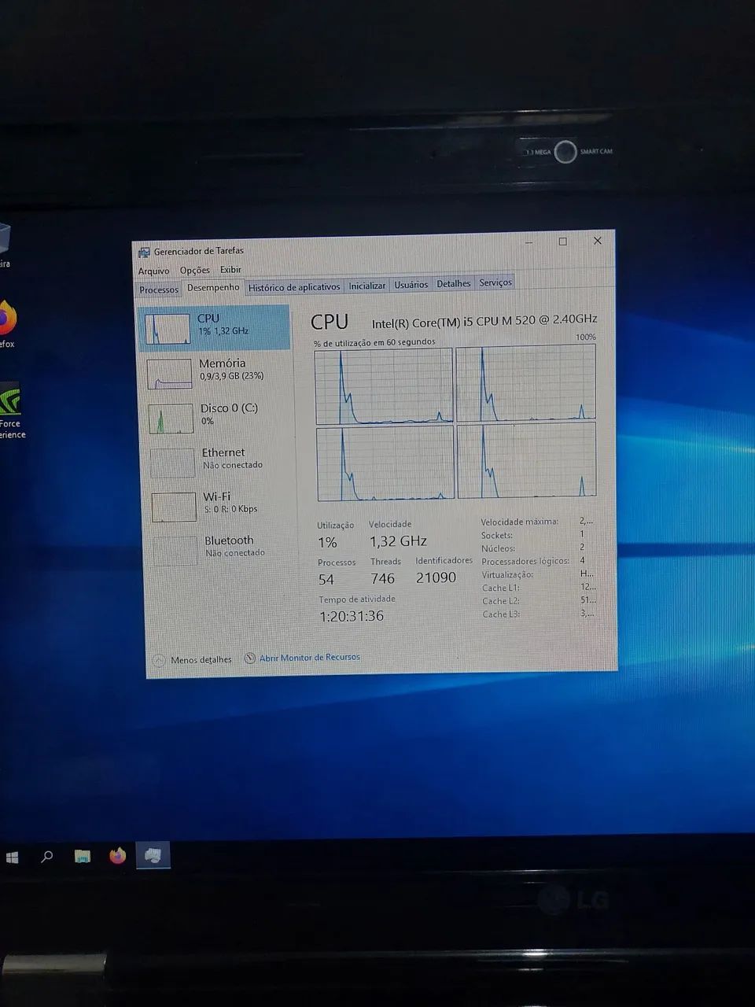This screenshot has height=1007, width=755.
Task: Select the Disco 0 (C:) entry
Action: (x=218, y=417)
